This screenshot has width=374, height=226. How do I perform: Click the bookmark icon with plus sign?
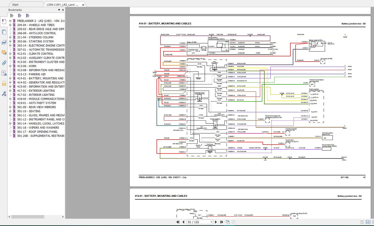pyautogui.click(x=19, y=16)
